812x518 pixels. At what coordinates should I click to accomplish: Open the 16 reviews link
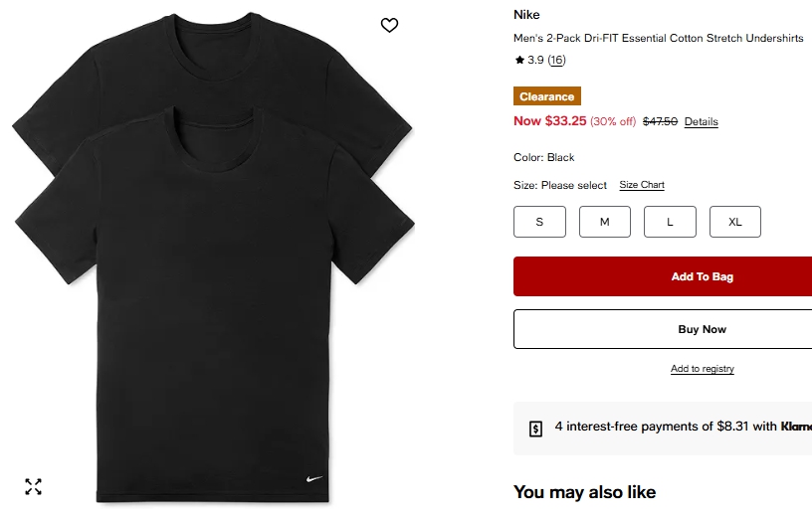(556, 61)
